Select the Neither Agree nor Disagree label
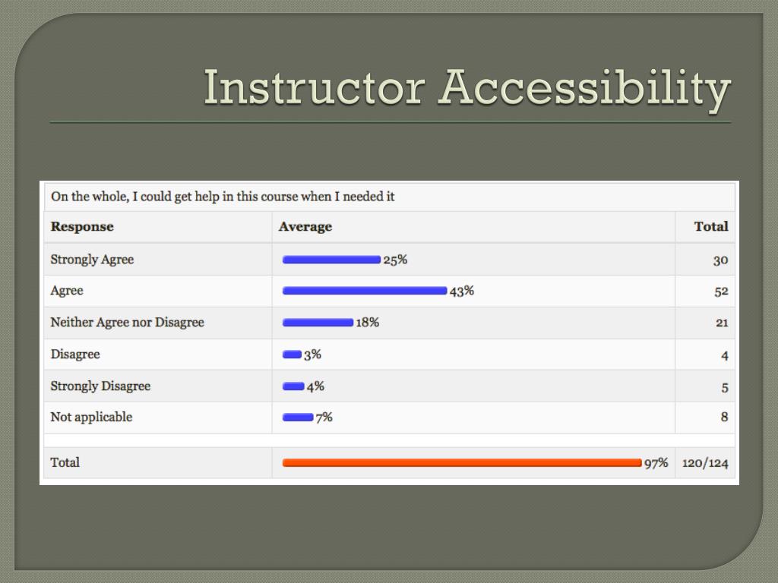This screenshot has width=778, height=583. (x=128, y=322)
